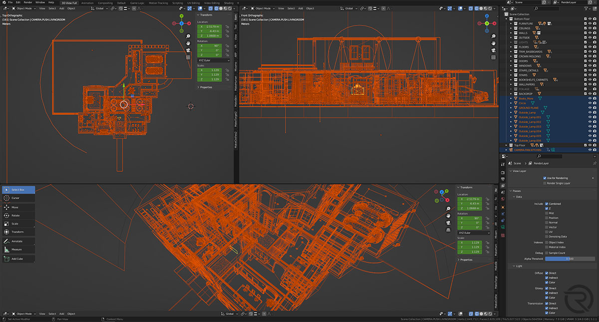Select the Cursor tool in the toolbar

point(18,198)
